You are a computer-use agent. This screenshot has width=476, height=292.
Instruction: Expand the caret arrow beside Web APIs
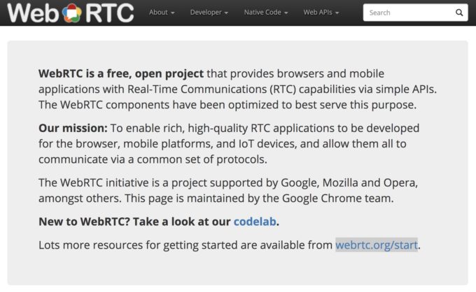pyautogui.click(x=337, y=13)
